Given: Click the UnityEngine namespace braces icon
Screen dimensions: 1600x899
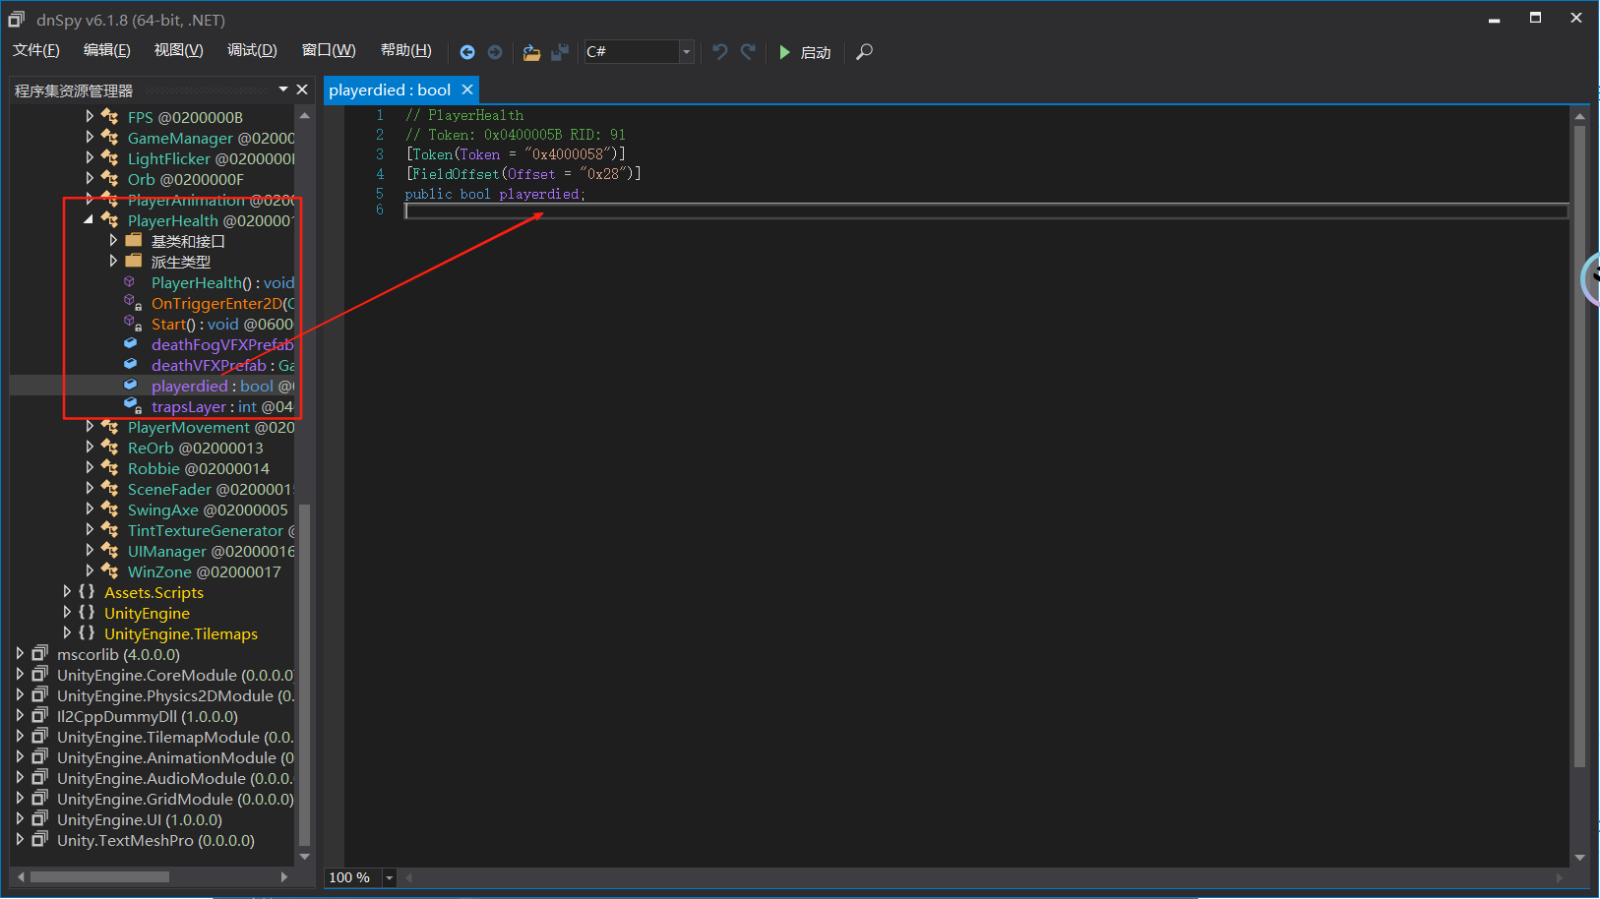Looking at the screenshot, I should [87, 612].
